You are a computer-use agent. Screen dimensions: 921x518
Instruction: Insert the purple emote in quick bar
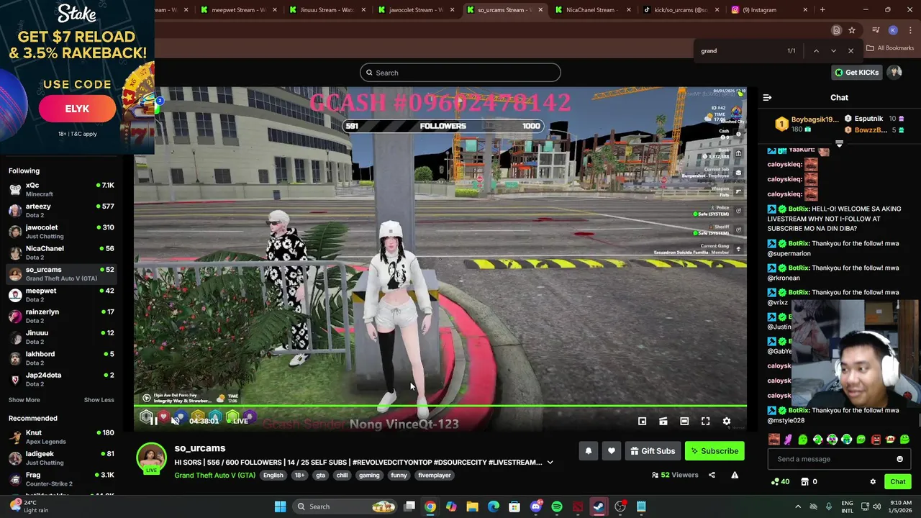[788, 440]
